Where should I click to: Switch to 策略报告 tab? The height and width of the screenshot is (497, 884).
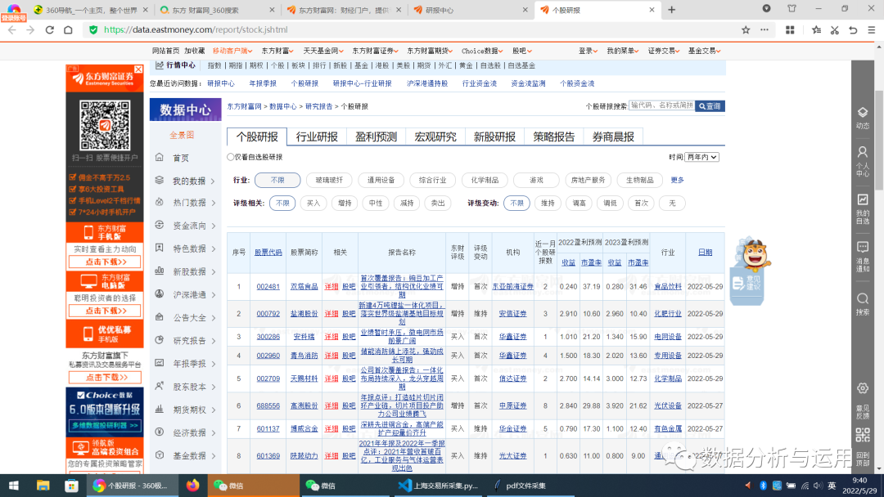(553, 137)
